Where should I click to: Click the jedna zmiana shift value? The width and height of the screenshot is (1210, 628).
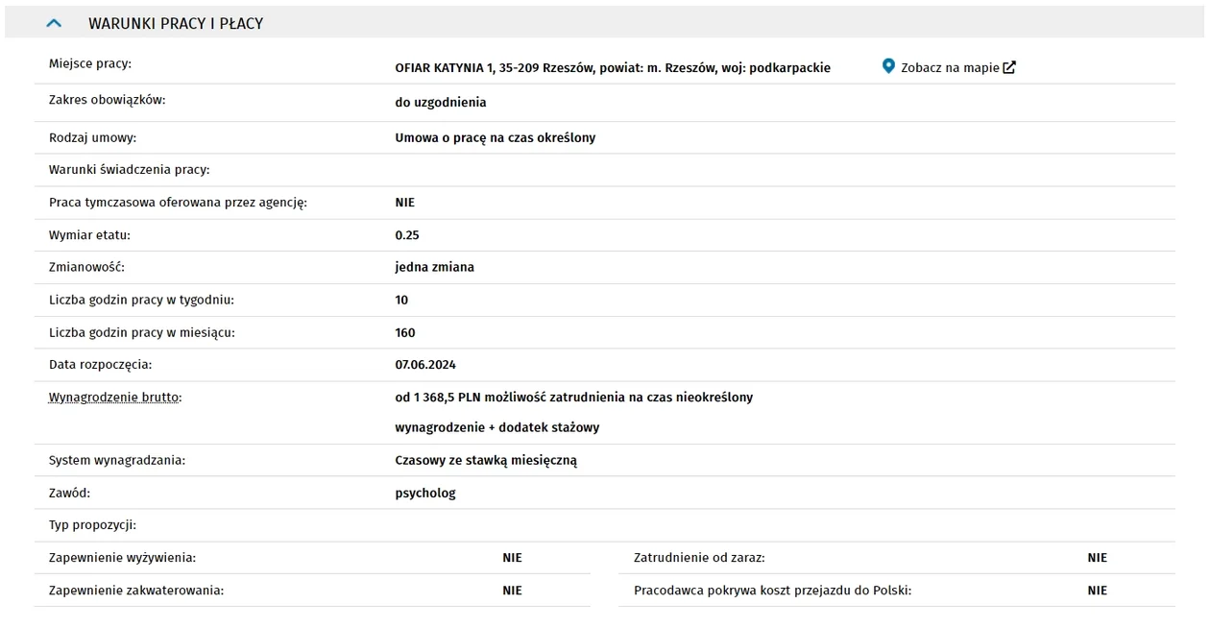coord(434,268)
